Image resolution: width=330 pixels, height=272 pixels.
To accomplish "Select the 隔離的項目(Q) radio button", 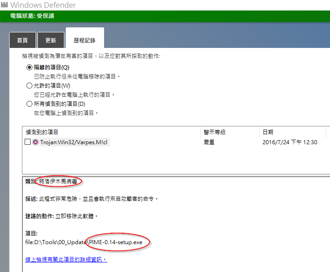I will click(30, 68).
